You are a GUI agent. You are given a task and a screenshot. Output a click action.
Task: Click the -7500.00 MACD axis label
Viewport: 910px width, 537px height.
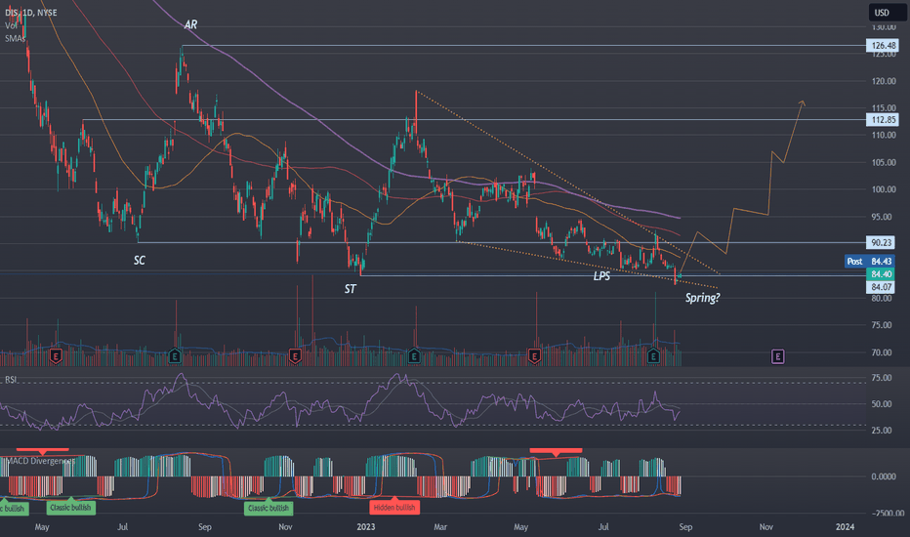pos(888,514)
